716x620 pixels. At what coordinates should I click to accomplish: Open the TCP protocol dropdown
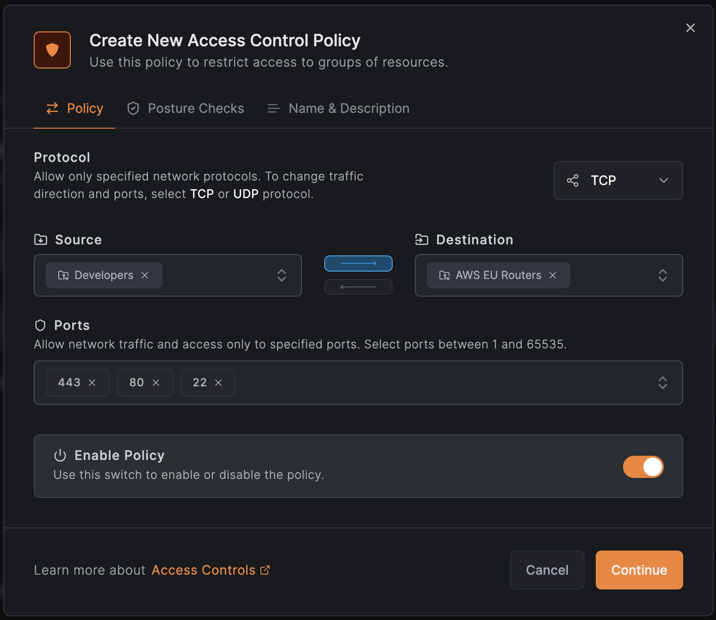tap(664, 180)
